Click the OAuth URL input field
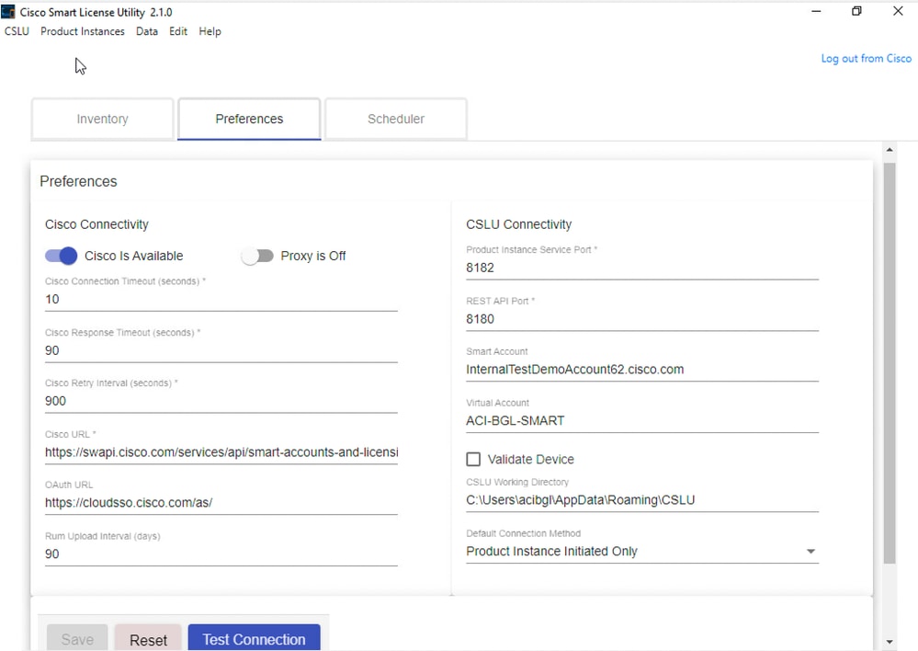Screen dimensions: 918x651 click(221, 503)
